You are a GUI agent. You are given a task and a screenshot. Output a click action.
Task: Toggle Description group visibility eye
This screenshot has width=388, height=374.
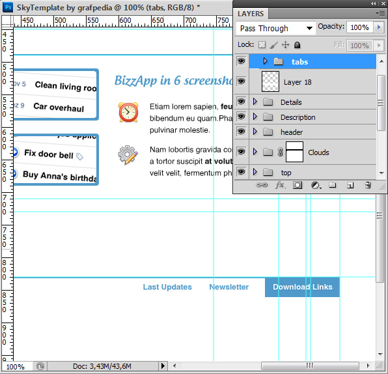pyautogui.click(x=242, y=117)
